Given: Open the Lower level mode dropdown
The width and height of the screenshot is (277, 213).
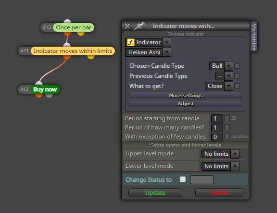Looking at the screenshot, I should [235, 166].
